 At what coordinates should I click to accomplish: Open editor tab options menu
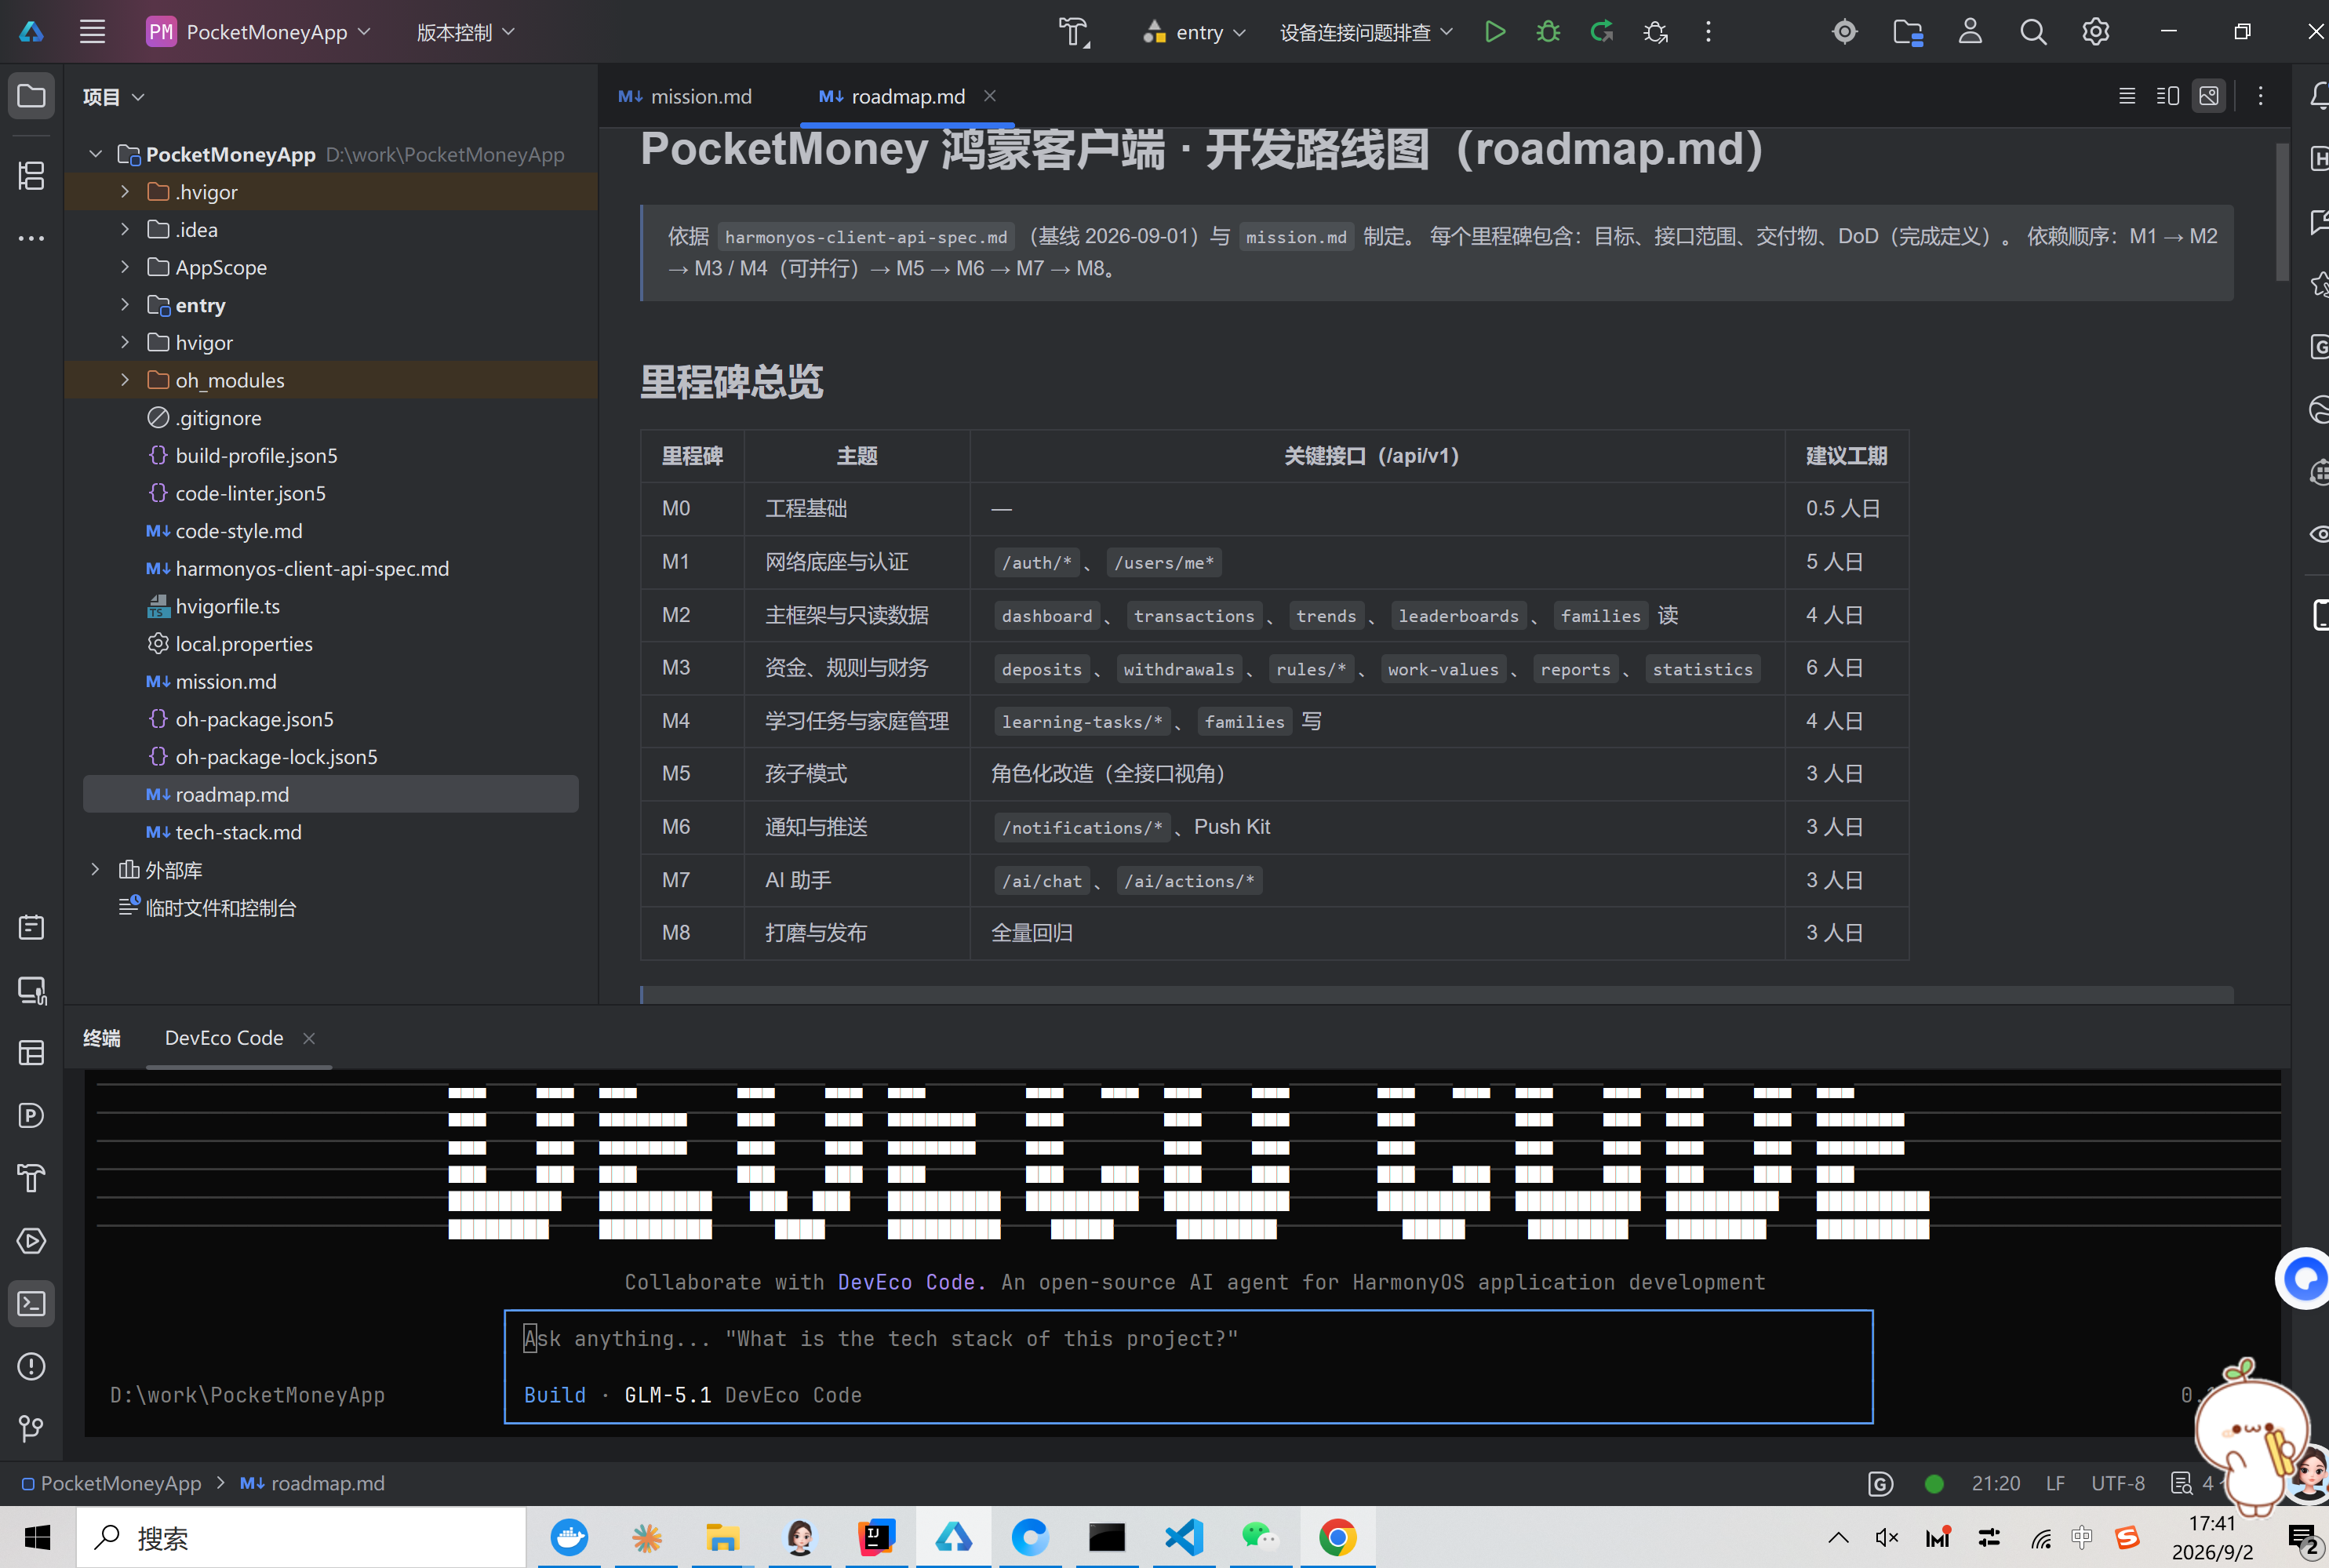point(2261,96)
